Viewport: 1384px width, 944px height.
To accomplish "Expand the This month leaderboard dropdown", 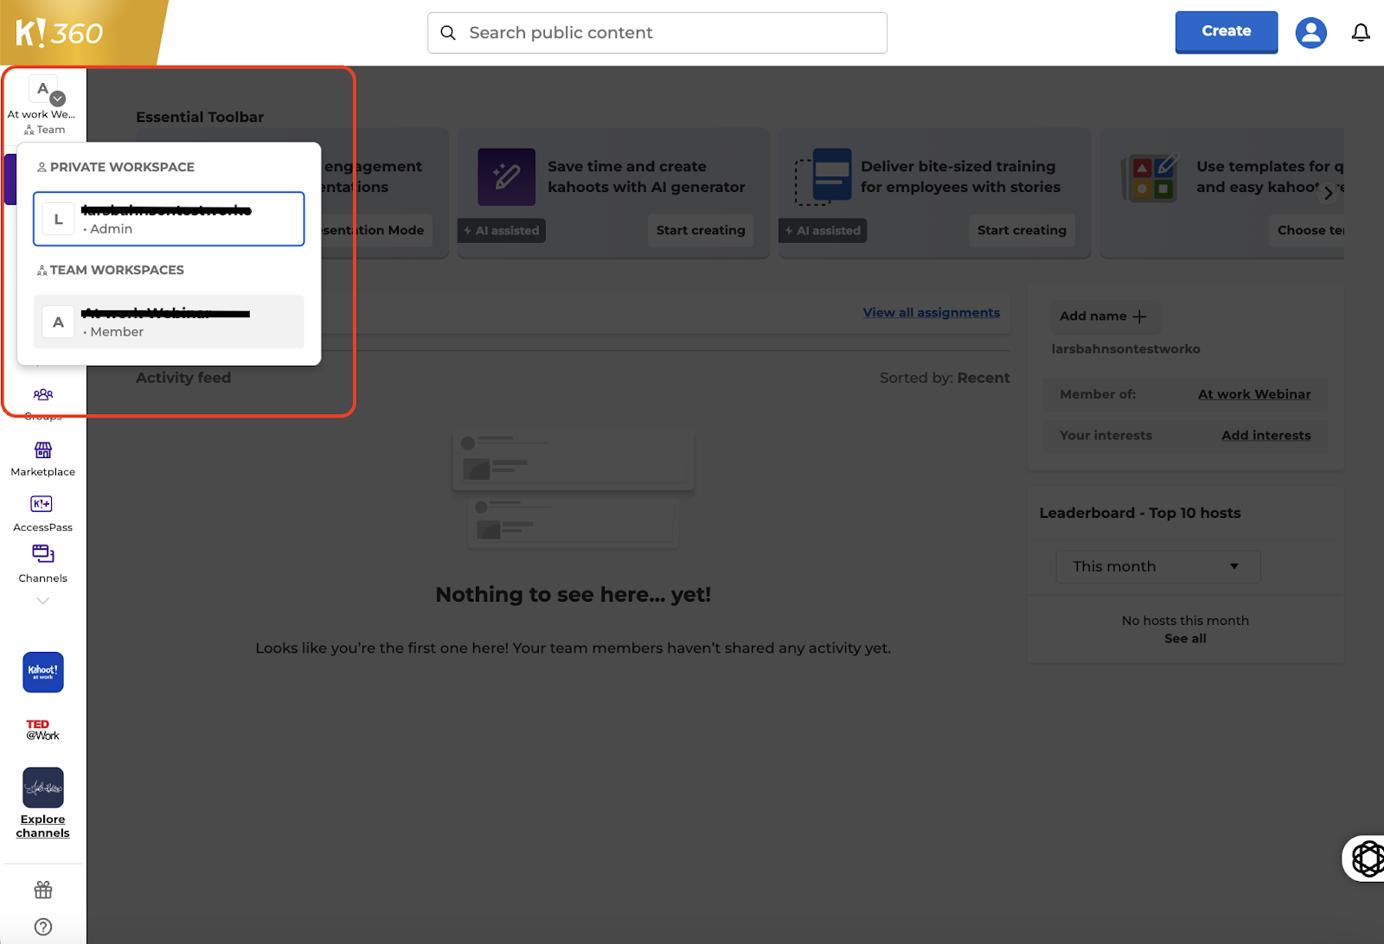I will [1157, 566].
